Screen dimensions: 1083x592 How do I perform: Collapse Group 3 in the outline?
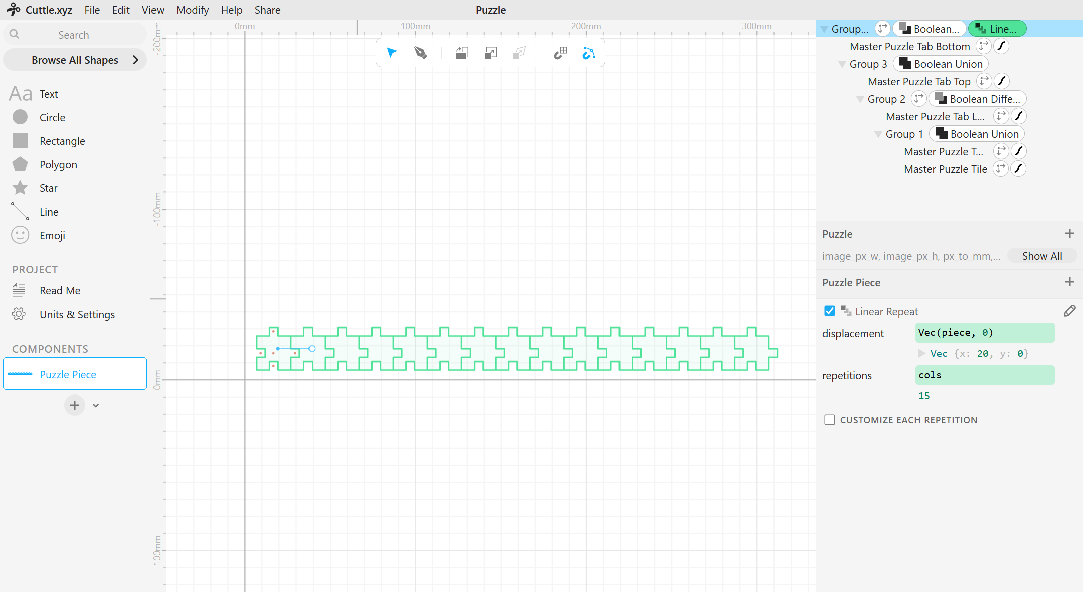click(x=842, y=64)
